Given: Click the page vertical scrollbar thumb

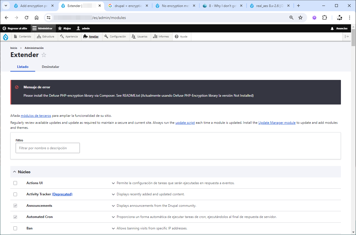Looking at the screenshot, I should point(353,37).
